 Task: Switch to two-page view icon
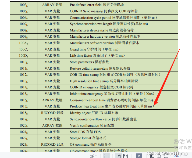click(x=126, y=156)
